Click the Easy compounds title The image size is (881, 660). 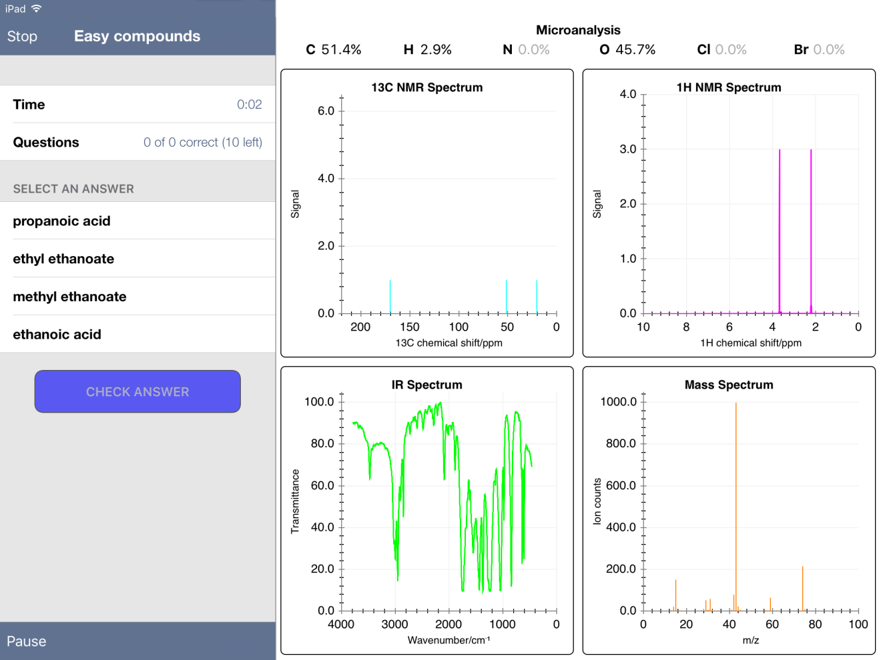pos(137,37)
